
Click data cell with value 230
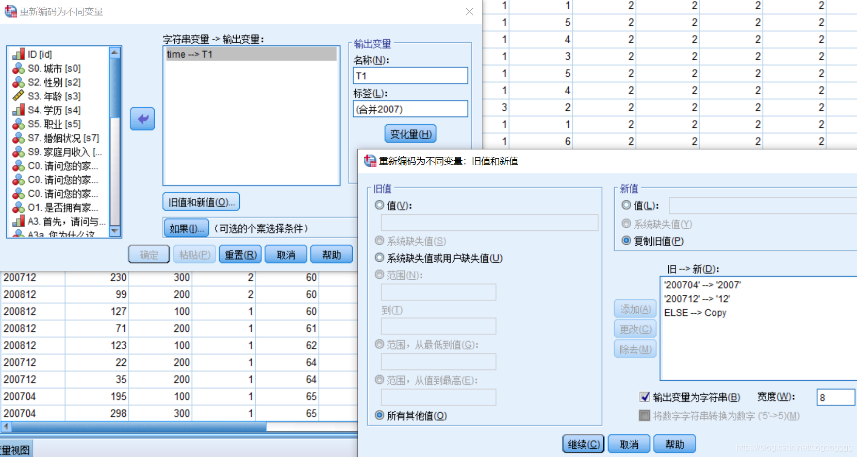click(x=96, y=277)
